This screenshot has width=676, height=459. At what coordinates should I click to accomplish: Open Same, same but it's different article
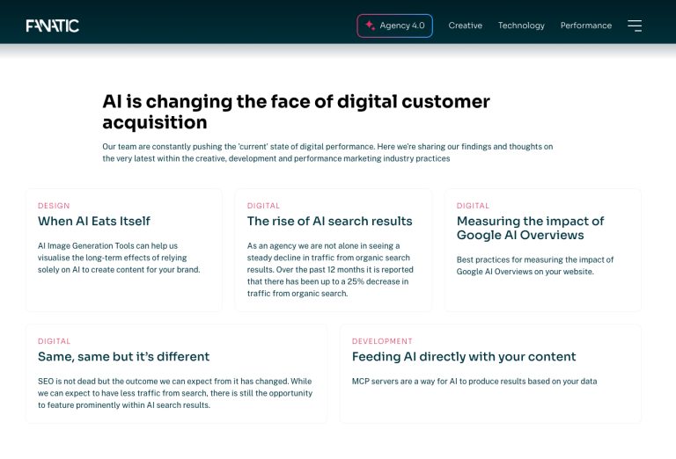[123, 356]
